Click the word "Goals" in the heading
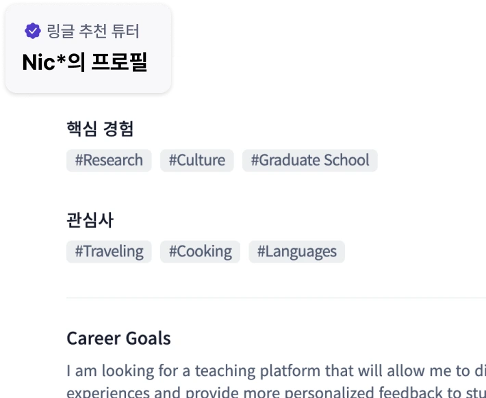 [x=148, y=339]
